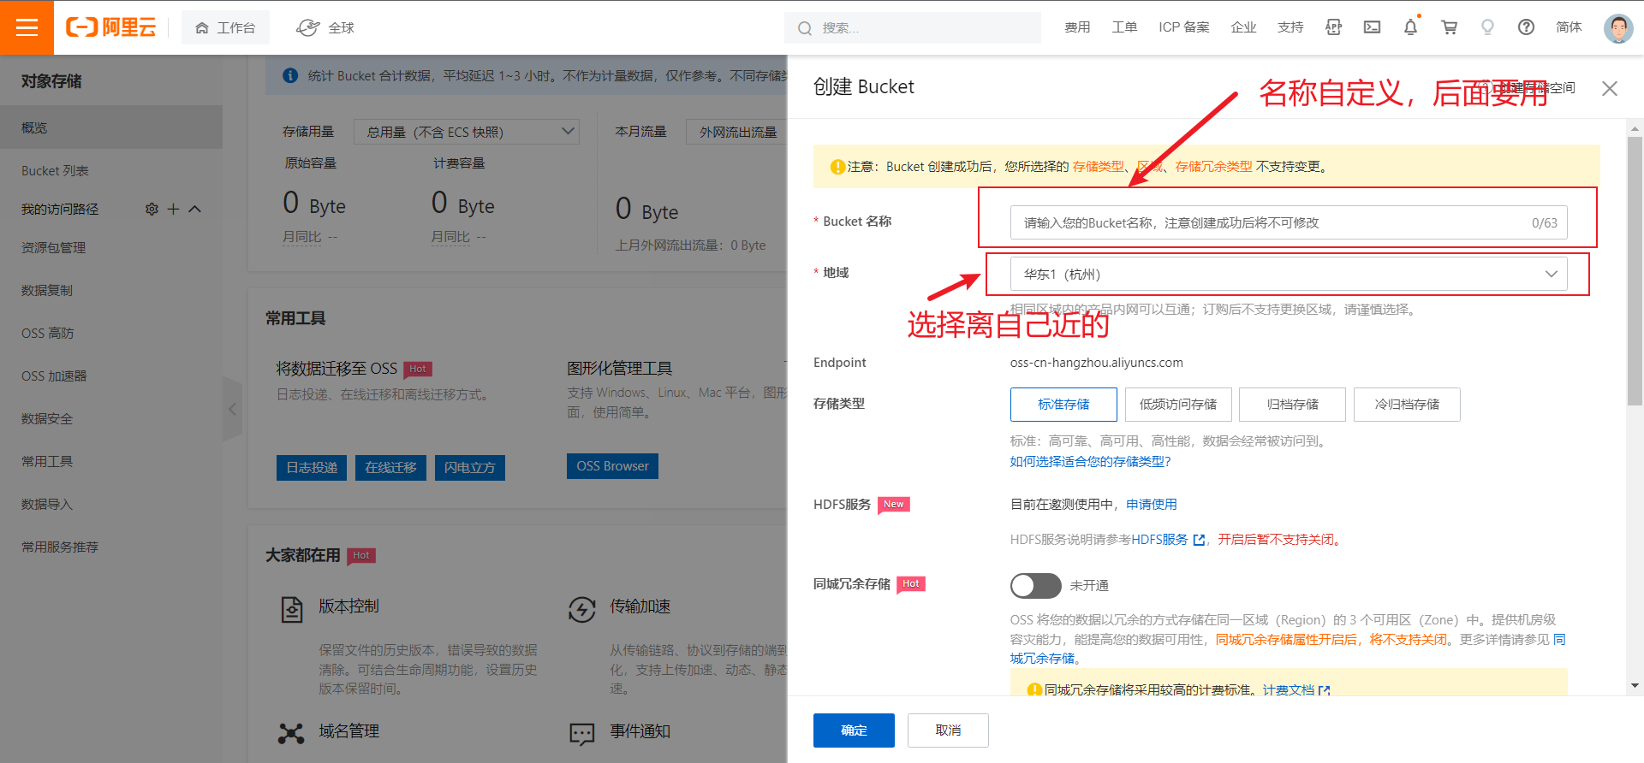Confirm bucket creation with 确定
The width and height of the screenshot is (1644, 763).
(854, 730)
